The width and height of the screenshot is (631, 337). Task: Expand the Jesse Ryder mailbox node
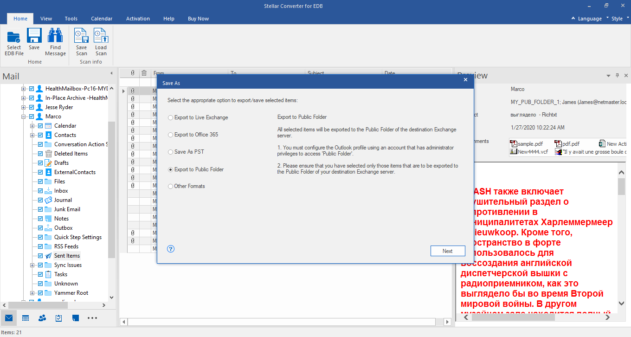point(23,107)
